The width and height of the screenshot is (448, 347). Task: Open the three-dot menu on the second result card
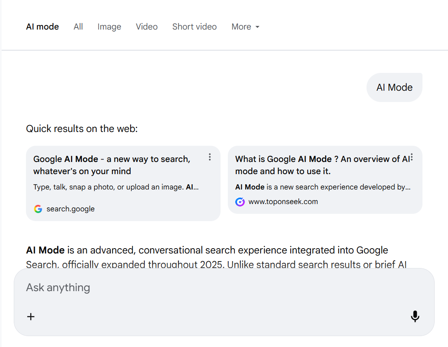point(411,157)
